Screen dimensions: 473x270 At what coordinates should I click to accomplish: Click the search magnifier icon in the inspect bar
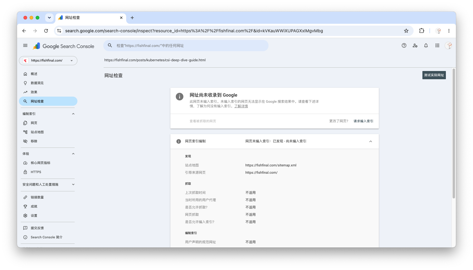pyautogui.click(x=110, y=46)
